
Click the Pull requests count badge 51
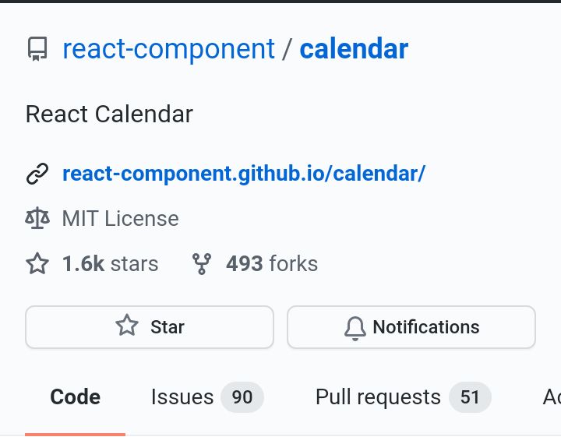click(470, 397)
